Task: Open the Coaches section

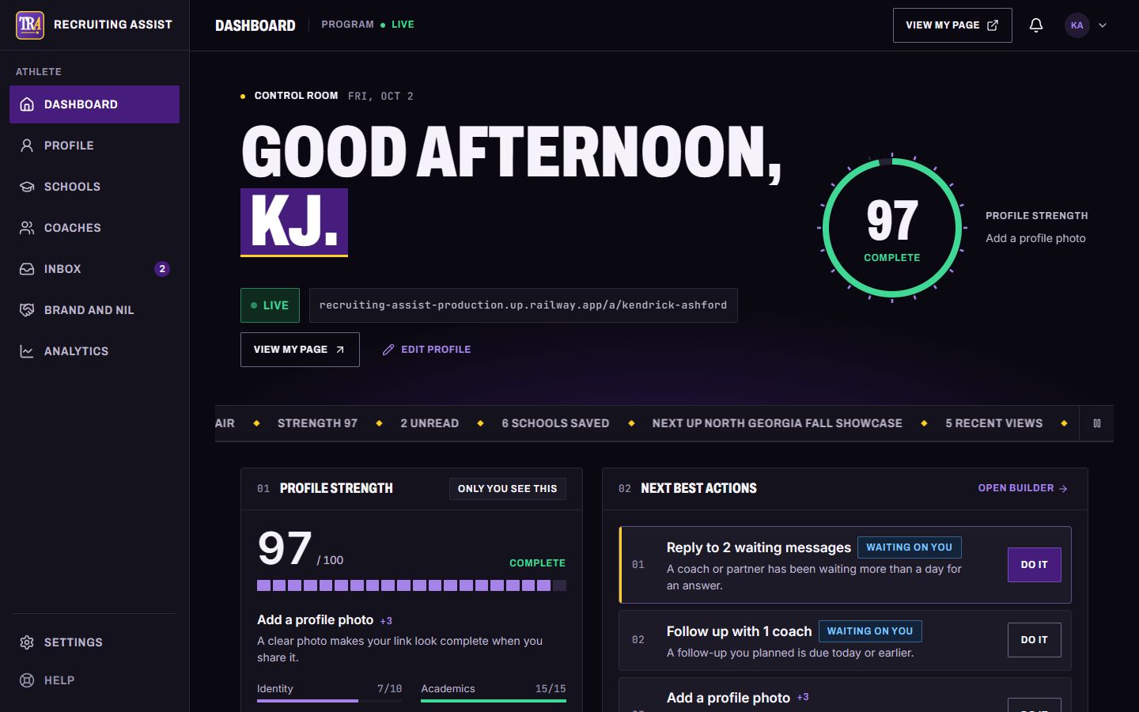Action: pyautogui.click(x=95, y=228)
